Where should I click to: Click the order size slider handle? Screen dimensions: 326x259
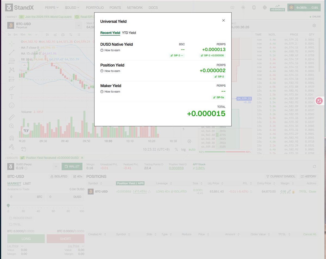tap(8, 206)
